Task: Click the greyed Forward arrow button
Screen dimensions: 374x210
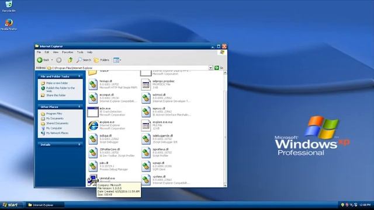Action: point(58,60)
